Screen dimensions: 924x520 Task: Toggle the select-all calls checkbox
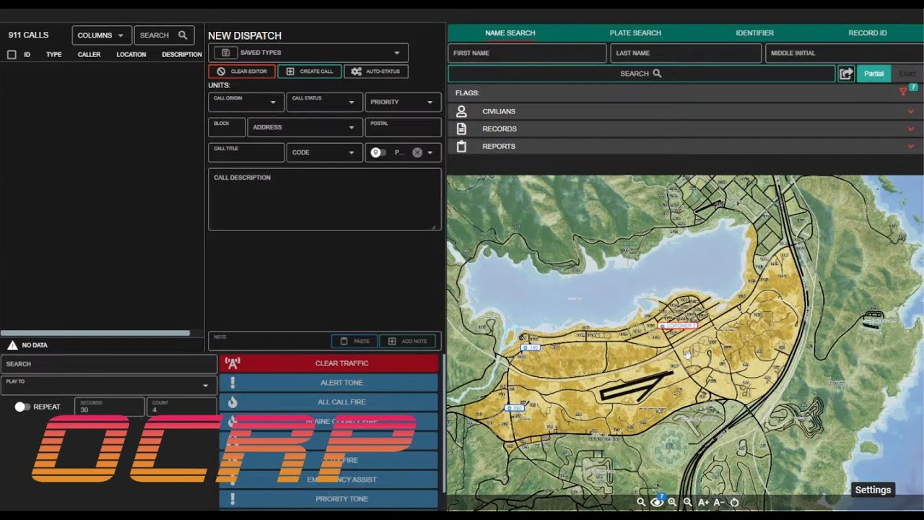[x=12, y=54]
